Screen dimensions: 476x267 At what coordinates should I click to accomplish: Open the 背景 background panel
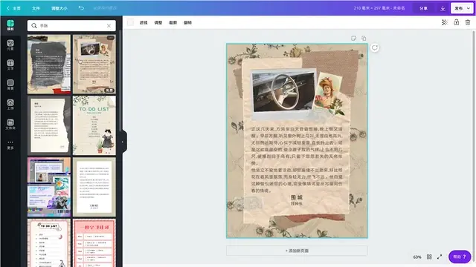(x=10, y=85)
